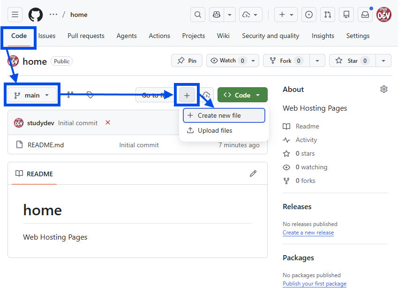
Task: Click the cloud agent icon beside Code
Action: (206, 95)
